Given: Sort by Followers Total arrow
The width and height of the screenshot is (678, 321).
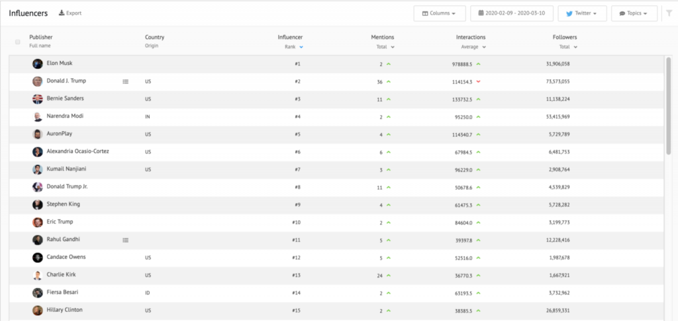Looking at the screenshot, I should (x=575, y=46).
